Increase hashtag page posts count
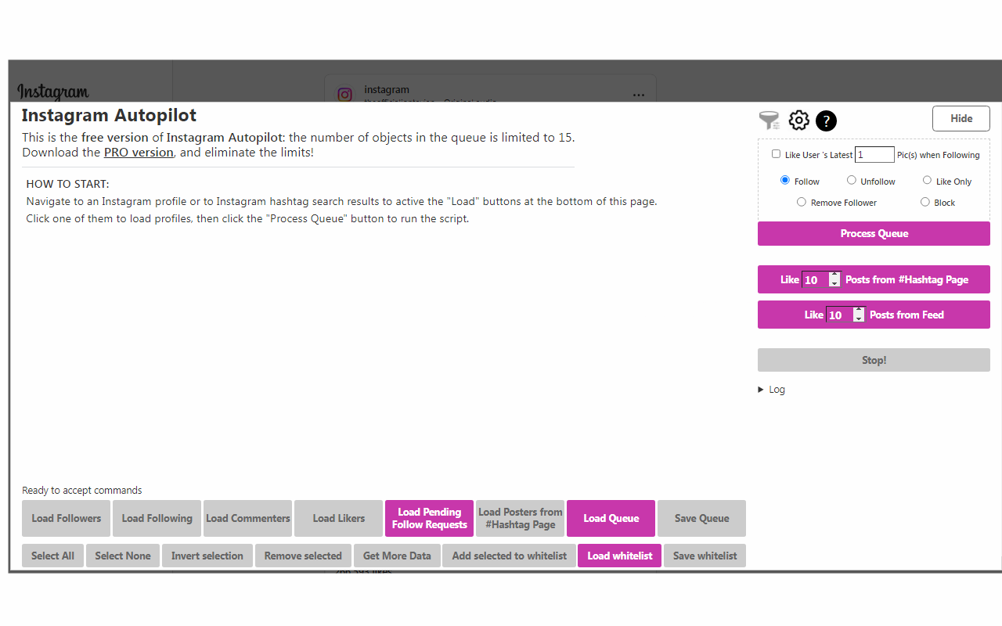 (x=834, y=275)
